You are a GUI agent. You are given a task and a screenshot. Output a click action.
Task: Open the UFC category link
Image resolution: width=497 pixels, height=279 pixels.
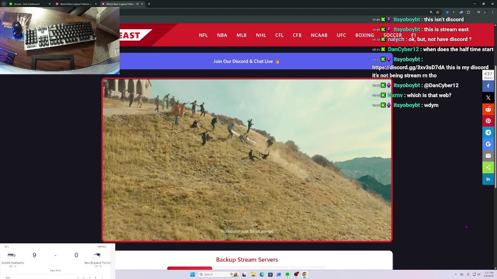[341, 35]
